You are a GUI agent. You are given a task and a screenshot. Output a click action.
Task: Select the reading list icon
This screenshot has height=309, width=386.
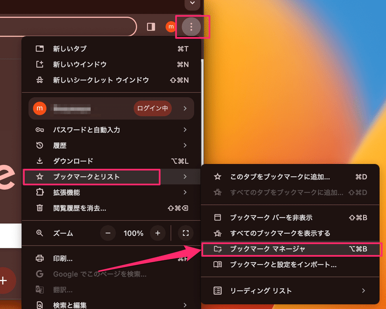click(218, 291)
